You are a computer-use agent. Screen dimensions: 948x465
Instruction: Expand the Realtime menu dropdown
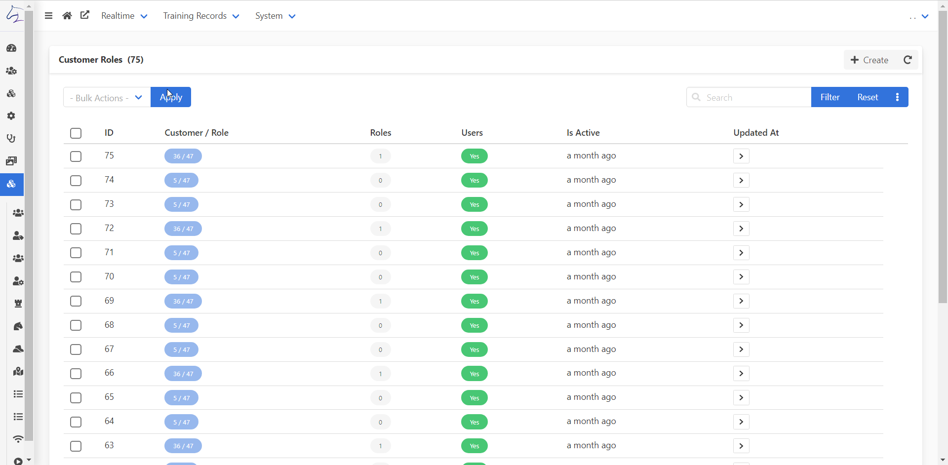click(123, 15)
